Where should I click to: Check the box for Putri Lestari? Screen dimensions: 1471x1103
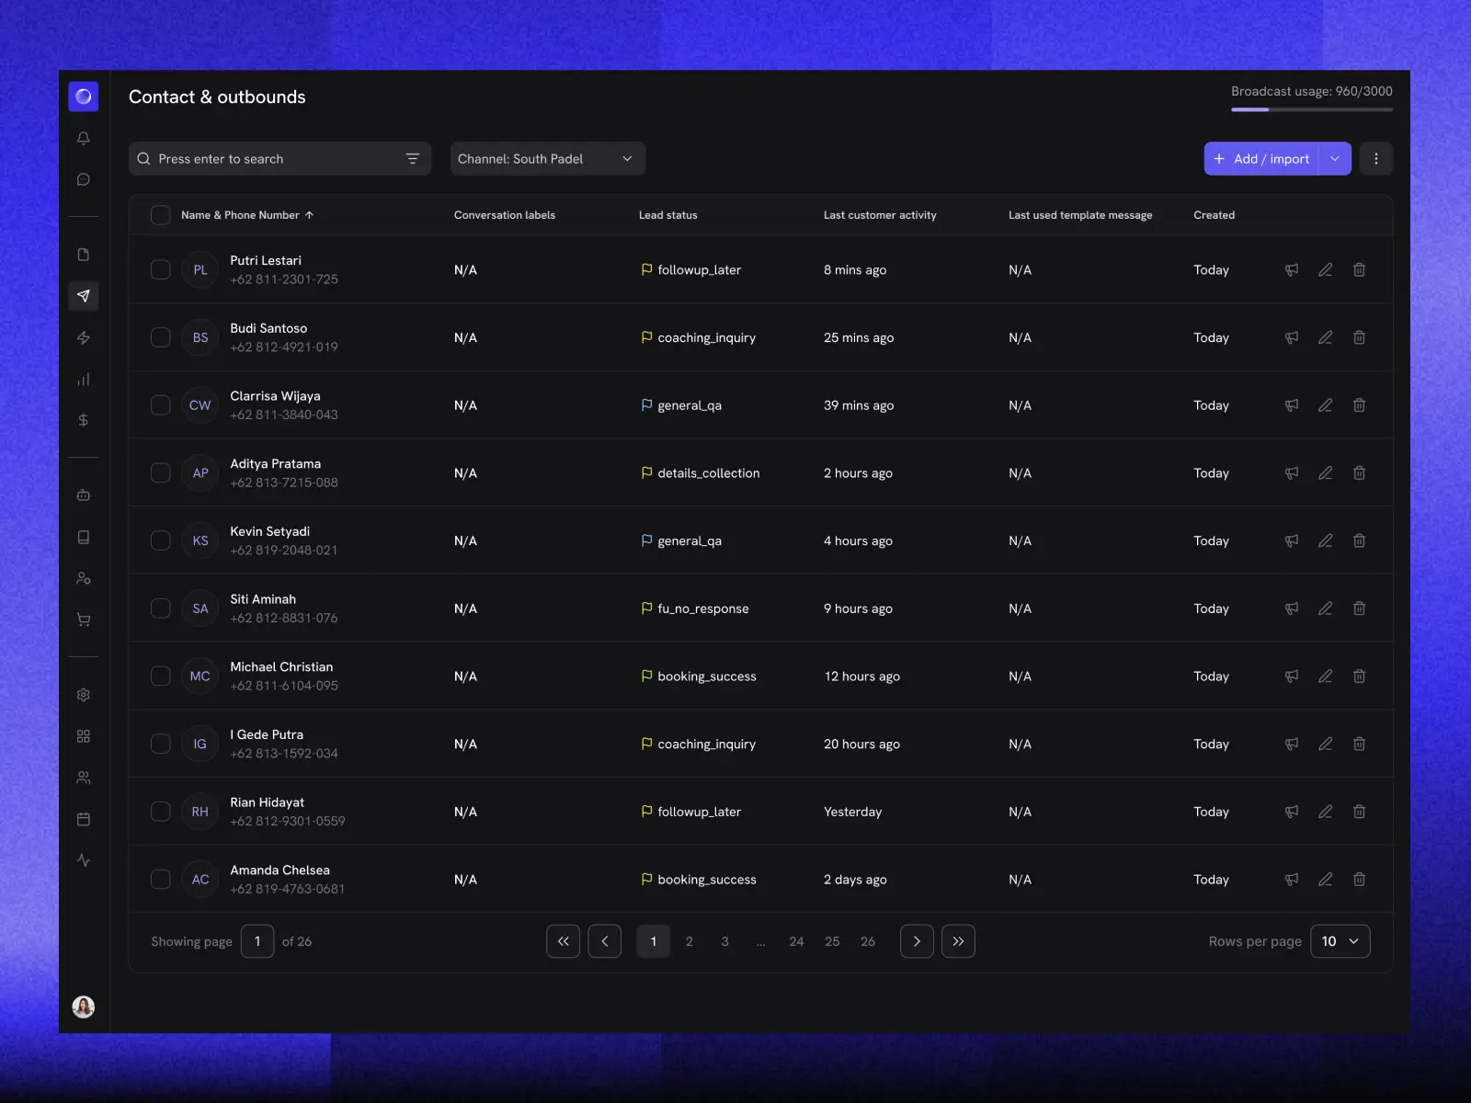tap(161, 270)
